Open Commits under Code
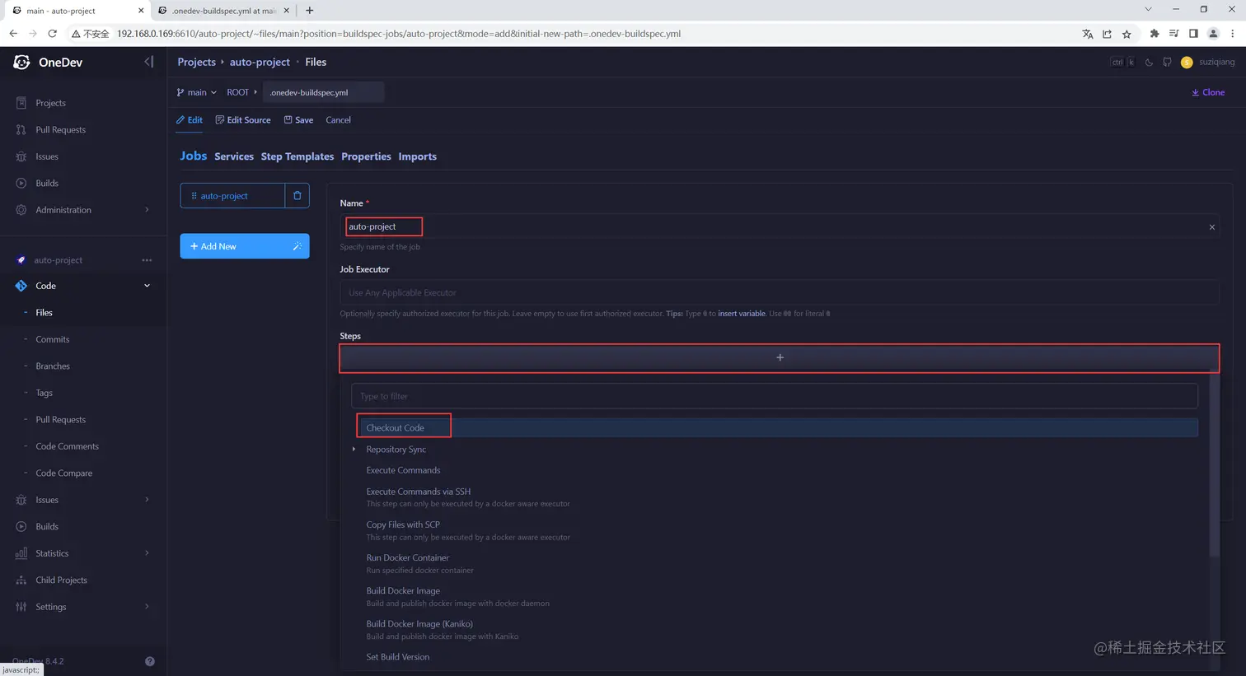This screenshot has width=1246, height=676. pos(52,339)
